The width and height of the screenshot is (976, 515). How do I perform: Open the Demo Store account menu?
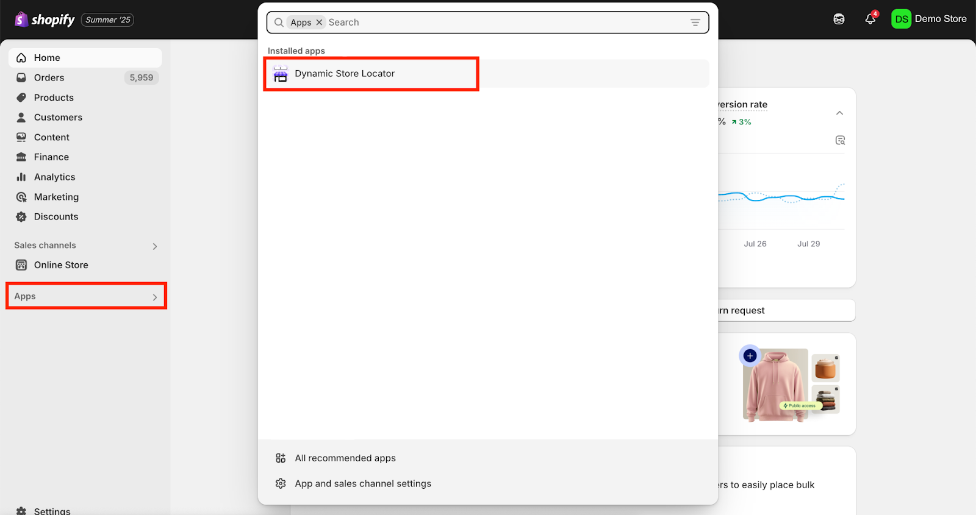[929, 19]
